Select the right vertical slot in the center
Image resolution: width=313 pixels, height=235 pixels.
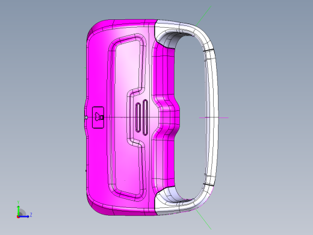point(145,117)
